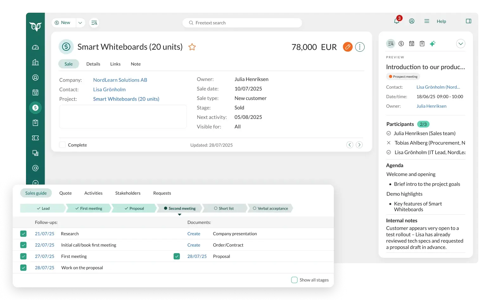Select the active Sales icon in sidebar
This screenshot has width=491, height=300.
coord(35,108)
